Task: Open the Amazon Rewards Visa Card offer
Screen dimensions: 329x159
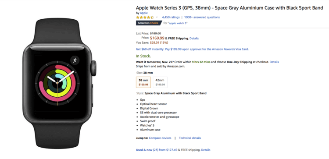Action: pos(192,49)
